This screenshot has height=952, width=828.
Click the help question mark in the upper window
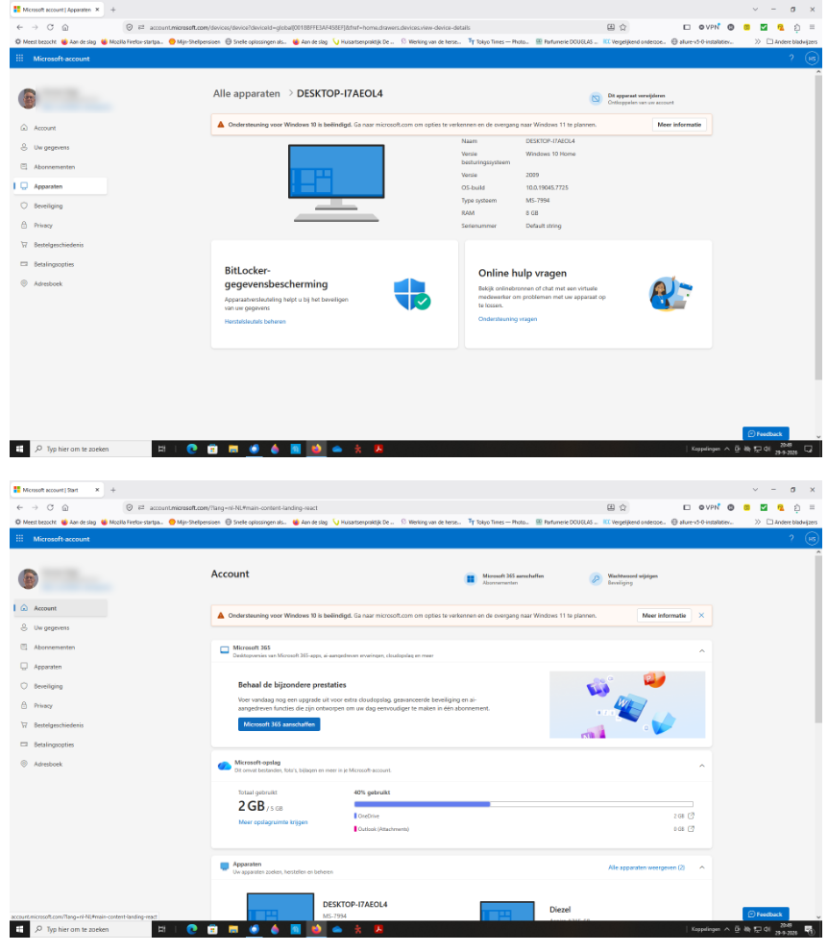click(791, 59)
